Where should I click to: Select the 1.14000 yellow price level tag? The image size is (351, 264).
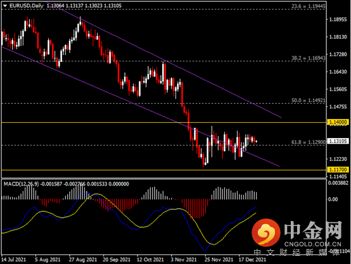coord(338,122)
